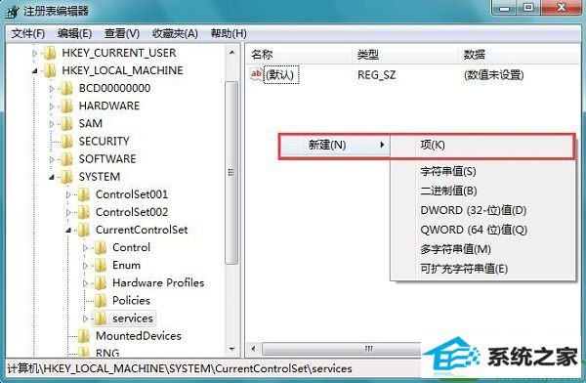Viewport: 586px width, 383px height.
Task: Click values pane scroll left arrow
Action: 254,349
